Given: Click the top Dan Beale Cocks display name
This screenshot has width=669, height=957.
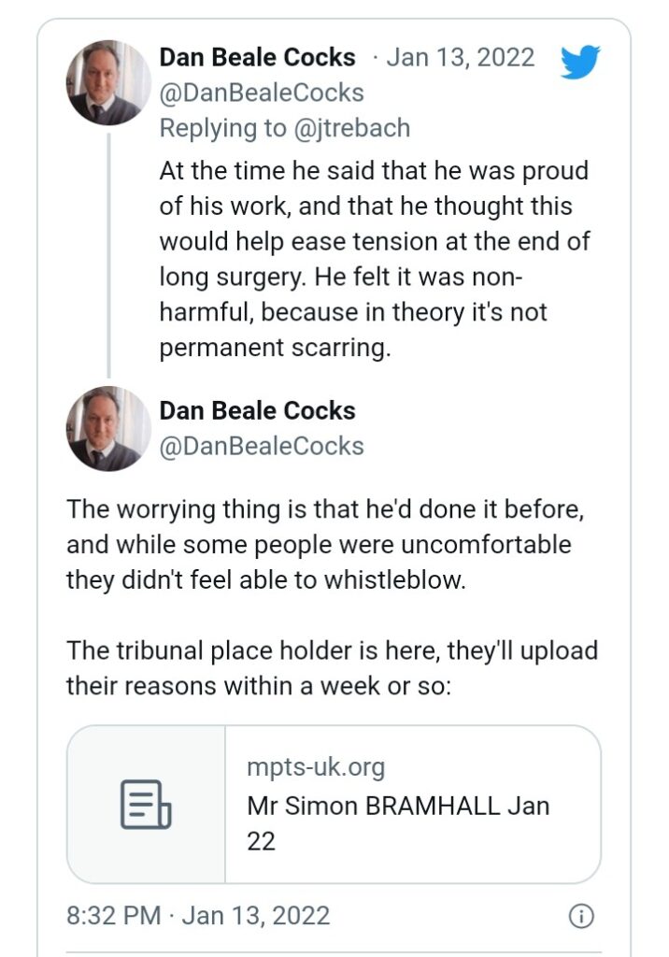Looking at the screenshot, I should pyautogui.click(x=257, y=57).
